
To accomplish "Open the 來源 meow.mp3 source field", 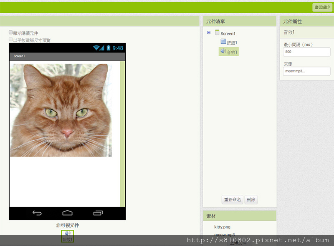I will [306, 71].
